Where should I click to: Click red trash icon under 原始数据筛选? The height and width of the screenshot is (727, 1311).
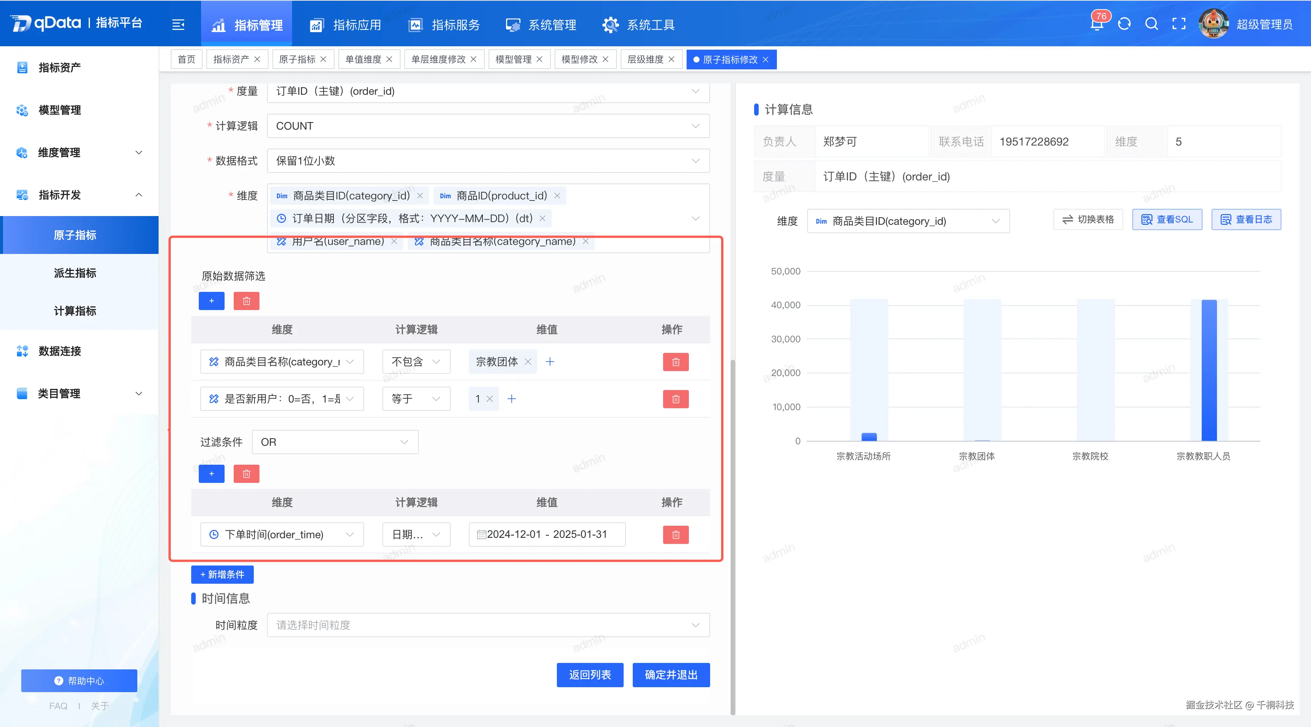246,301
